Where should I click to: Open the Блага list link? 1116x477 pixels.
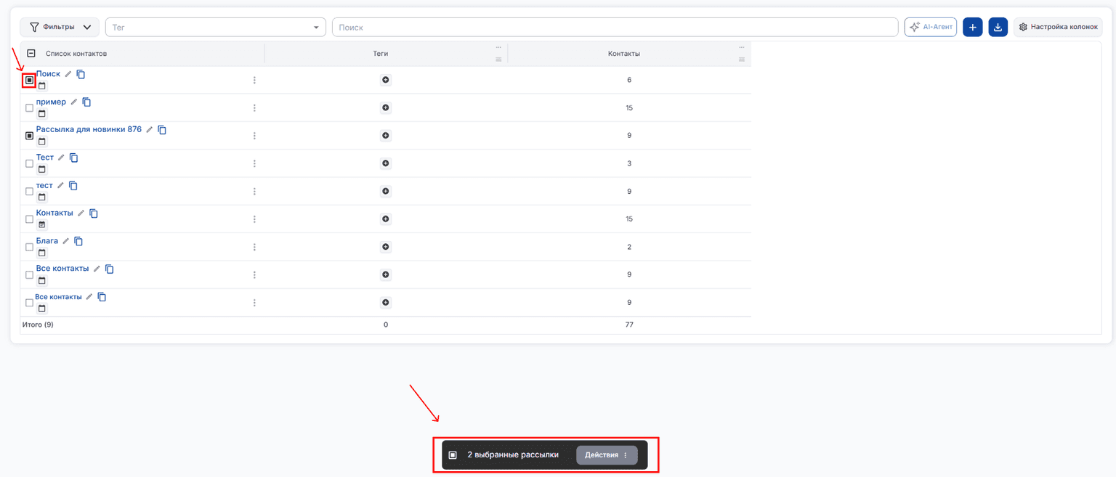point(47,241)
